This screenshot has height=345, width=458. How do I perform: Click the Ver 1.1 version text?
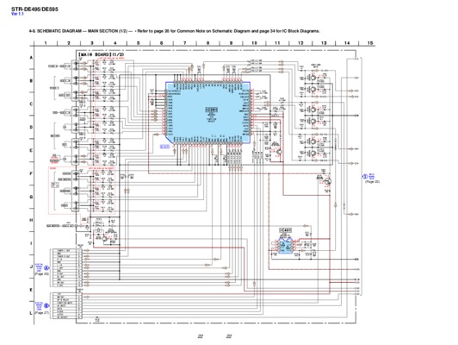[x=17, y=14]
